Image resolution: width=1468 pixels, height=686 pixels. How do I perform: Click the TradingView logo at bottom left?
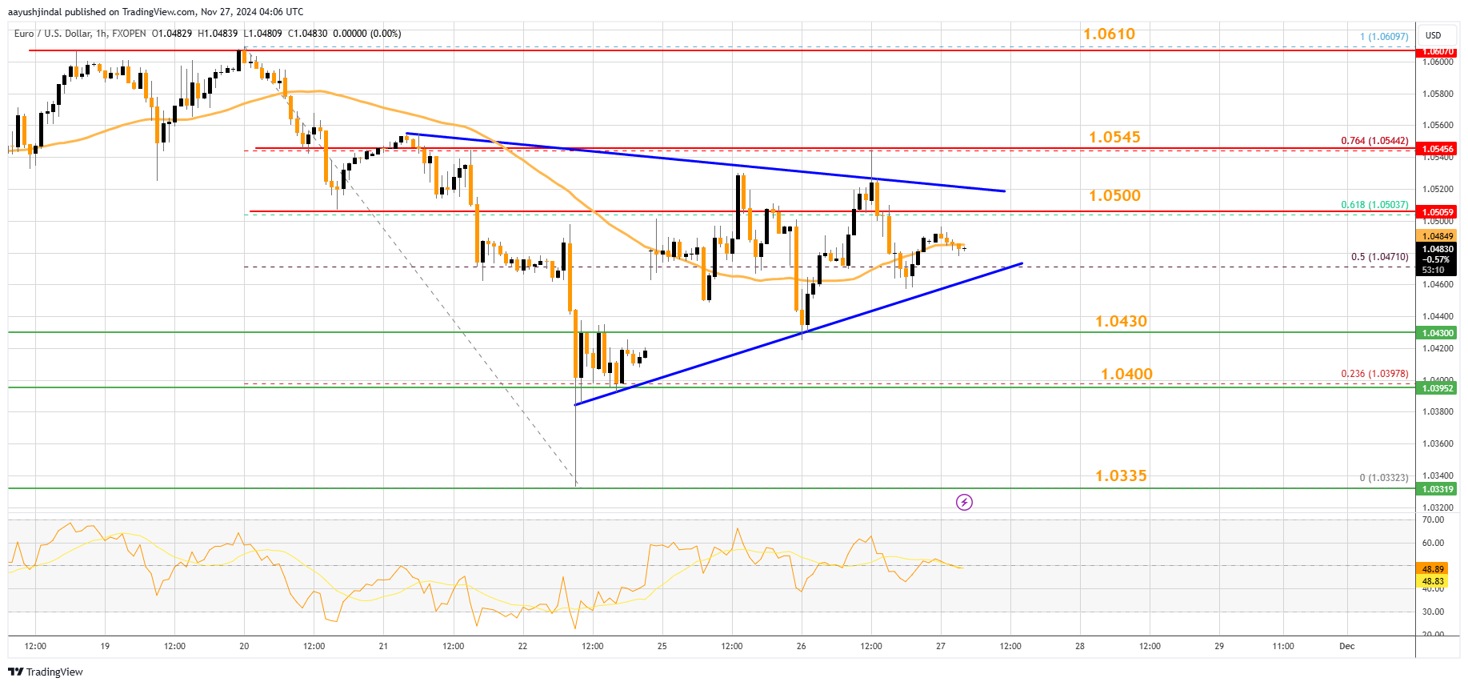coord(46,672)
